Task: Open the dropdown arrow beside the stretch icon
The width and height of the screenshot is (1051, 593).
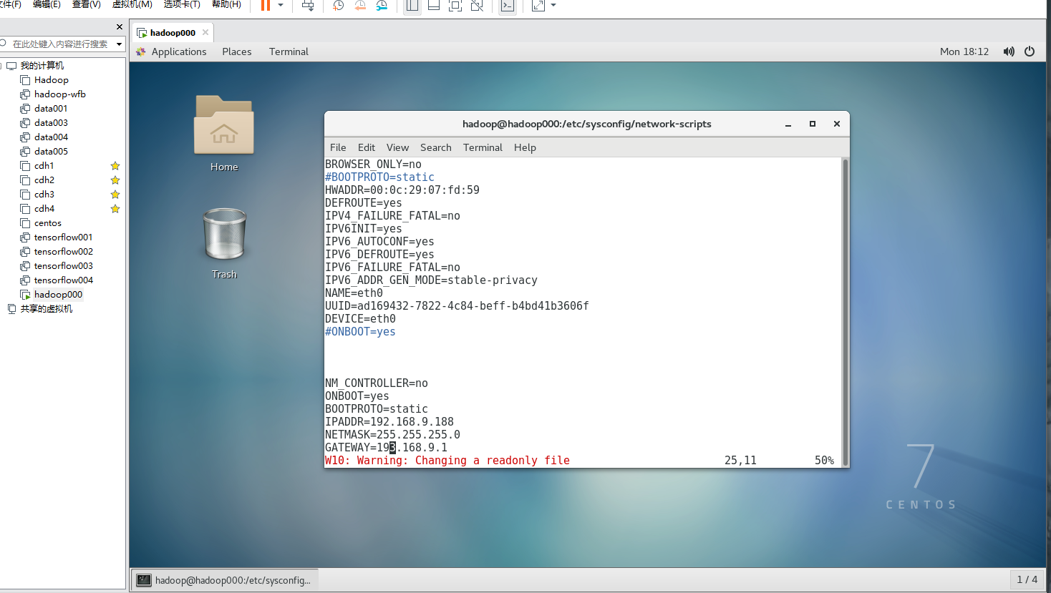Action: [x=553, y=6]
